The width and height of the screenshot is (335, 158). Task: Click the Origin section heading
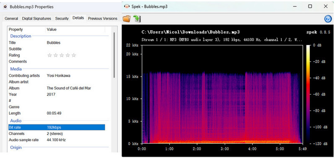tap(16, 147)
